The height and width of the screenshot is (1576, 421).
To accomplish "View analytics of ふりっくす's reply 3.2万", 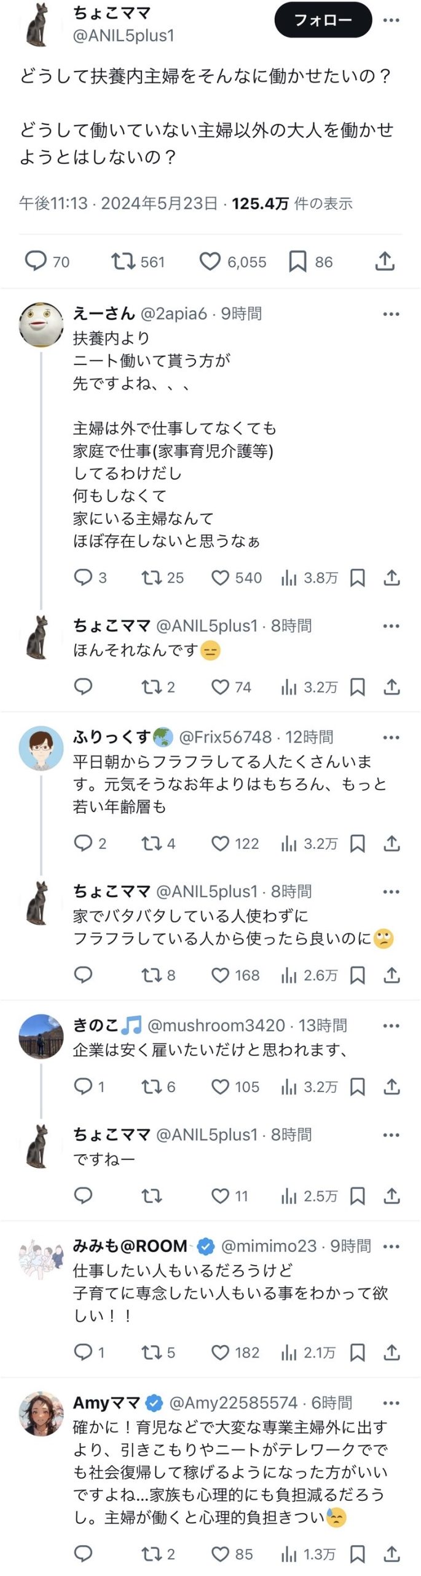I will click(x=309, y=843).
